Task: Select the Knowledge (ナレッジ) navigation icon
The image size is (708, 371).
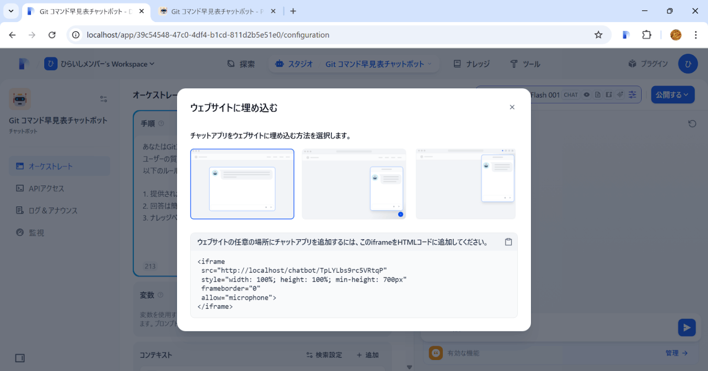Action: pos(458,64)
